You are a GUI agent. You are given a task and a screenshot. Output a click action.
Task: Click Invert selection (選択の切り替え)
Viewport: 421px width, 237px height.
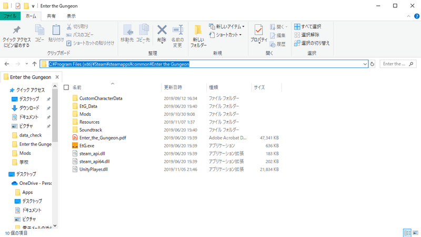click(x=312, y=43)
